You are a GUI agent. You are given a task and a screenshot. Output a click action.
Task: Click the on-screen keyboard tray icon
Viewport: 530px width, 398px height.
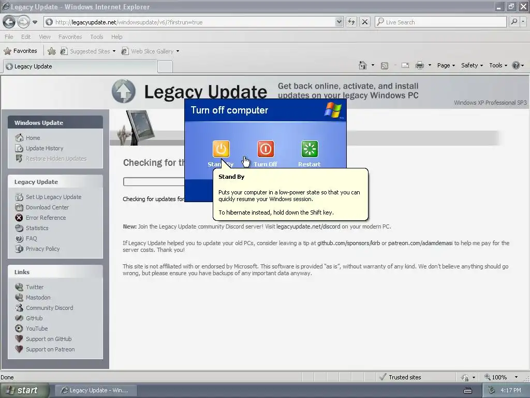468,391
